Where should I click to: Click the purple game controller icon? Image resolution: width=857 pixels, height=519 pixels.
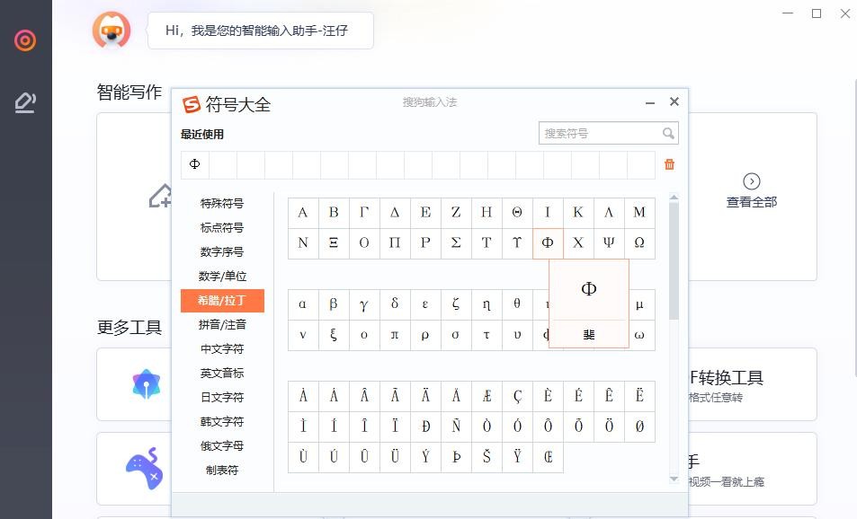(144, 468)
